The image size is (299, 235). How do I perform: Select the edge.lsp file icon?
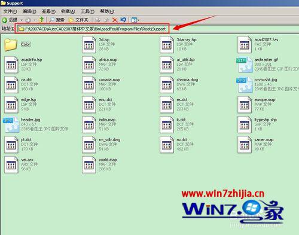point(11,105)
